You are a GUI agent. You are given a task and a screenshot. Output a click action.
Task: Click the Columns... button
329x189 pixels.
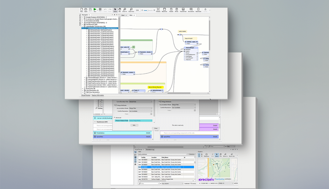[192, 154]
